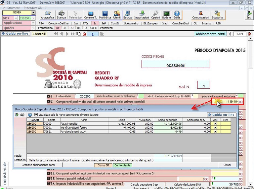Toggle Abil checkbox for Arrotondamenti attivi
Screen dimensions: 254x189
[x=215, y=132]
